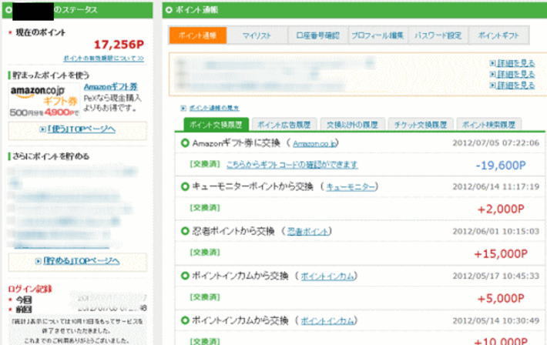Open the ポイント通帳の見方 help link
Screen dimensions: 547x345
click(x=214, y=108)
